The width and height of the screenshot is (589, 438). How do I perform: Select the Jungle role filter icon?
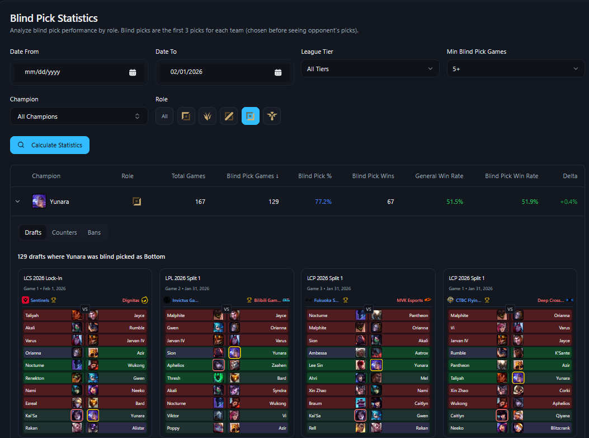pos(208,117)
